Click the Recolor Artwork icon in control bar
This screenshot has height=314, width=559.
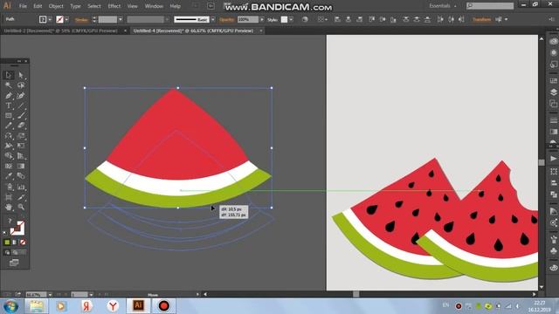pyautogui.click(x=305, y=19)
